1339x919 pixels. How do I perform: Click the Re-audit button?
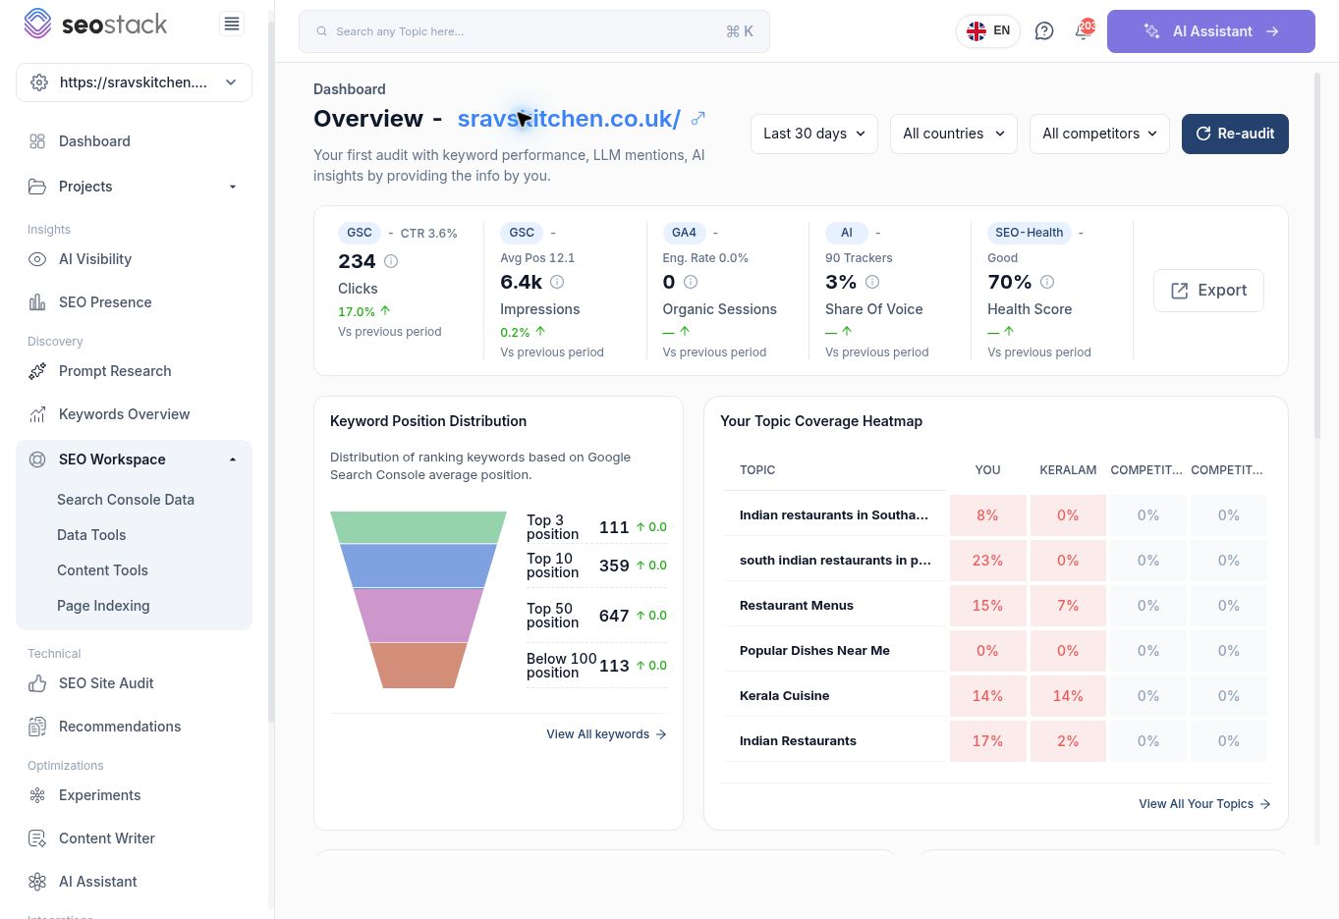1235,134
